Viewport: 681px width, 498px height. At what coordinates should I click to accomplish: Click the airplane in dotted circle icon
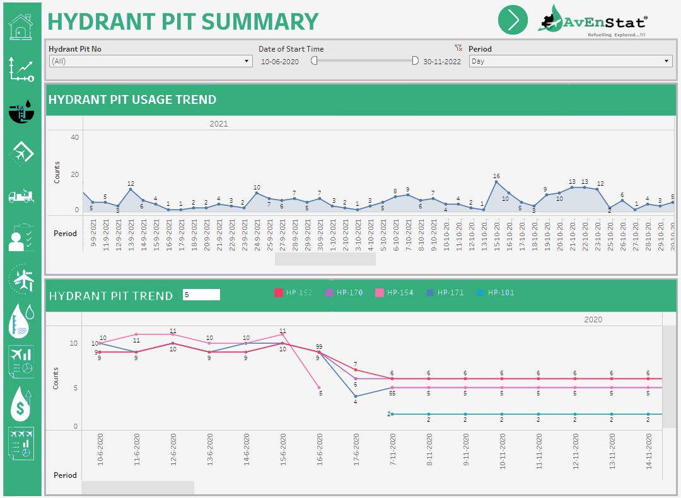(x=21, y=279)
